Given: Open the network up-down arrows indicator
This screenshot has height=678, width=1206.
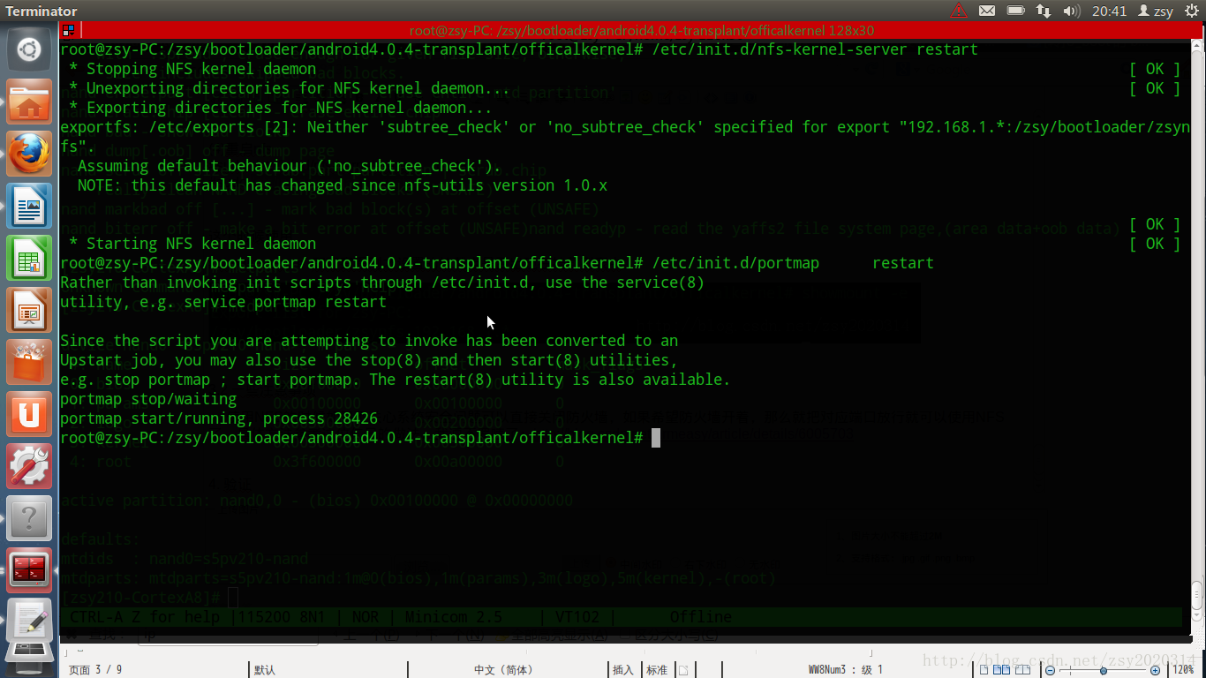Looking at the screenshot, I should [1044, 11].
